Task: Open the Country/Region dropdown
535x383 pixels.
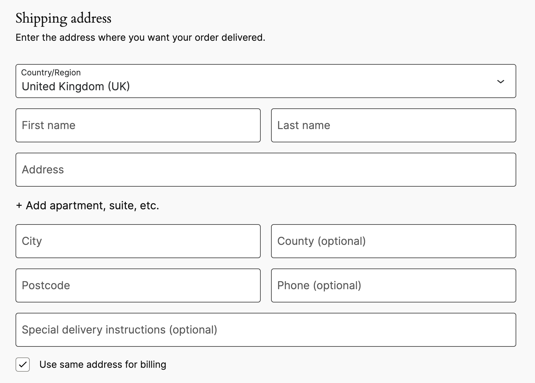Action: pos(266,81)
